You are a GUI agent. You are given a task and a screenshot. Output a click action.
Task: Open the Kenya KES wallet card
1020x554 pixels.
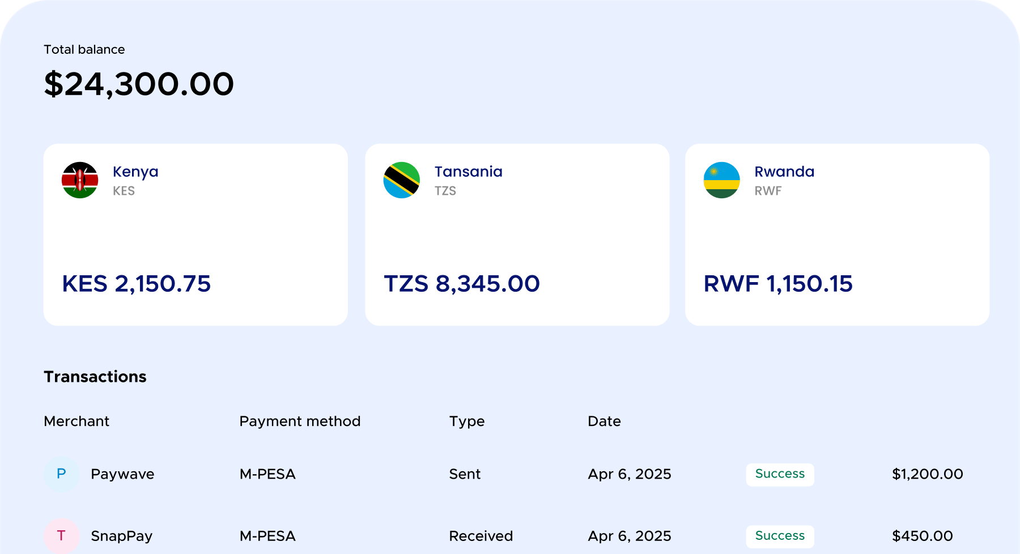195,235
